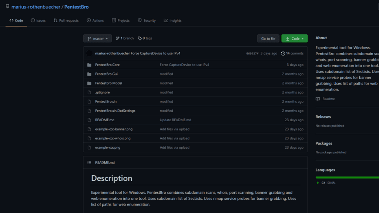Expand the master branch dropdown

coord(97,38)
